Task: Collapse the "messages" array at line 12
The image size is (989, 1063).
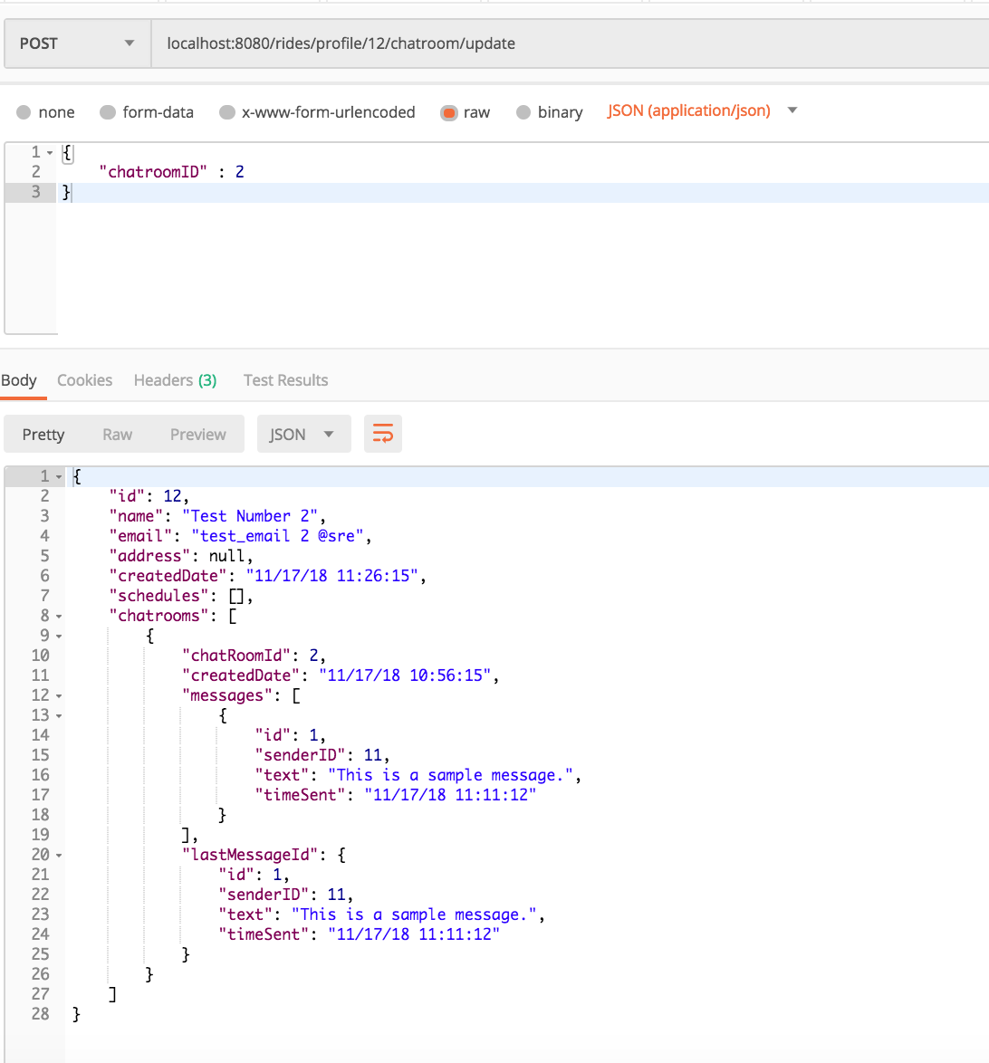Action: click(59, 696)
